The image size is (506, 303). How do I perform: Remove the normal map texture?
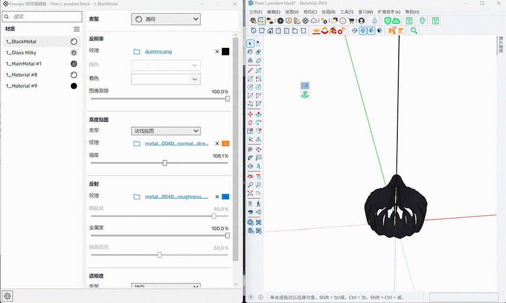point(217,144)
